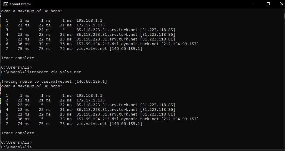This screenshot has width=285, height=151.
Task: Click [31.223.118.81] in the top trace
Action: coord(158,39)
